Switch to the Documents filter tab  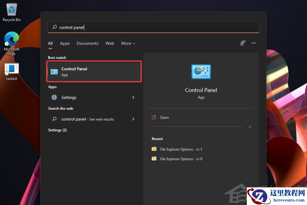click(88, 43)
